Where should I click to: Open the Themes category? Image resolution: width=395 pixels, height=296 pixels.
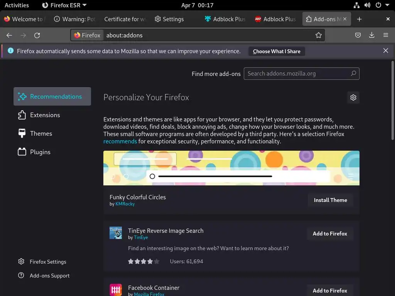(52, 133)
